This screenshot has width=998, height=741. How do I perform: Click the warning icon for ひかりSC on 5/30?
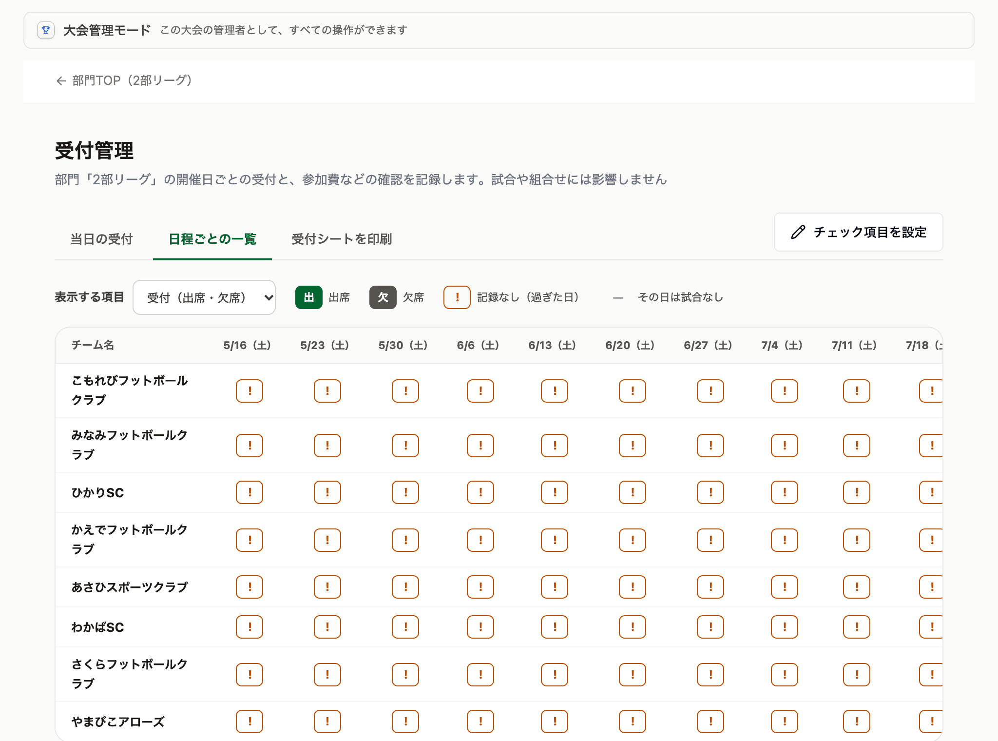click(x=405, y=492)
